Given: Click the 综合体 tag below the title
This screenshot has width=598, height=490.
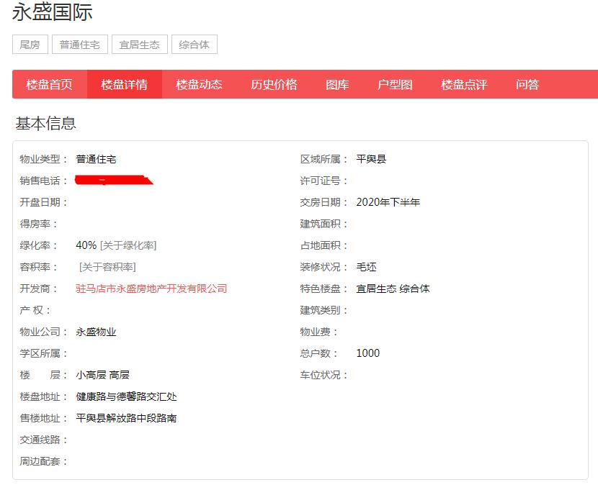Looking at the screenshot, I should [194, 45].
